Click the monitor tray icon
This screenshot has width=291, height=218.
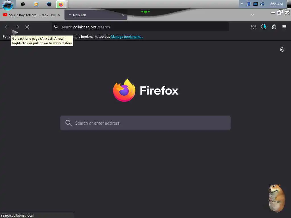255,4
